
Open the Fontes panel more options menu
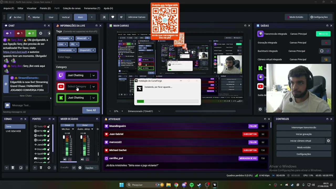tap(55, 168)
